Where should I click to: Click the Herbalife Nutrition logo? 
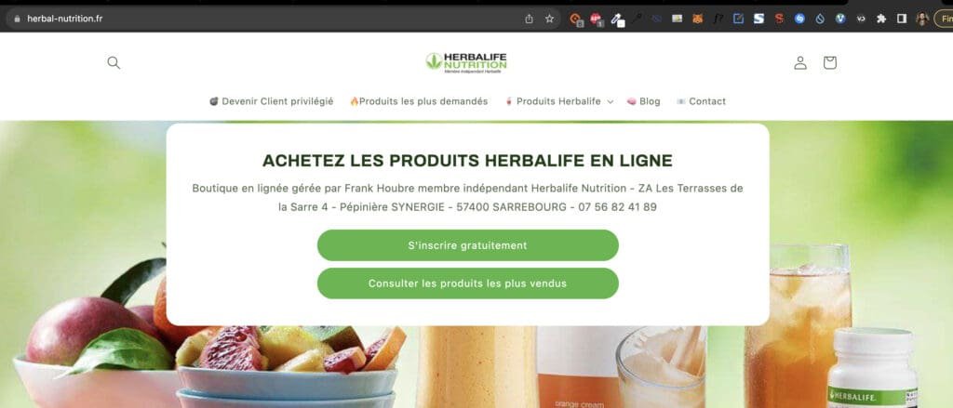tap(466, 62)
